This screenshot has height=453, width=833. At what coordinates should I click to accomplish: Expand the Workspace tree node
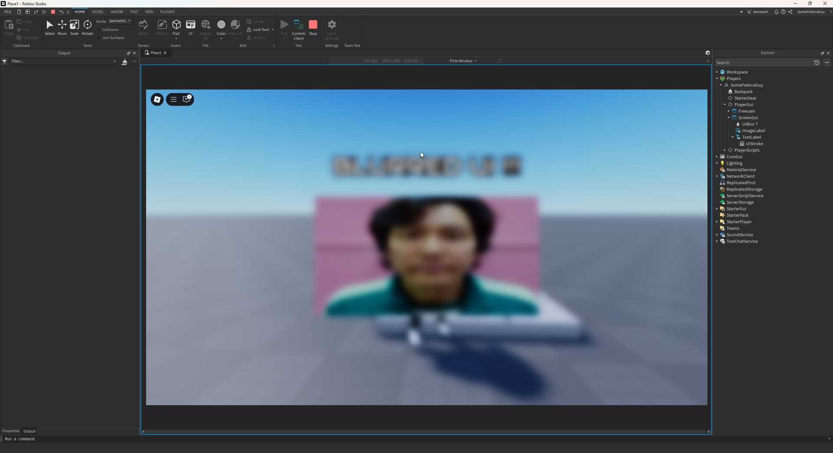point(717,72)
